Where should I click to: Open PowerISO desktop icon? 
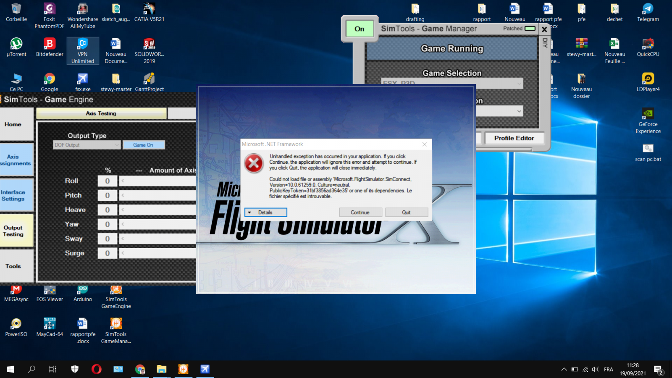16,328
